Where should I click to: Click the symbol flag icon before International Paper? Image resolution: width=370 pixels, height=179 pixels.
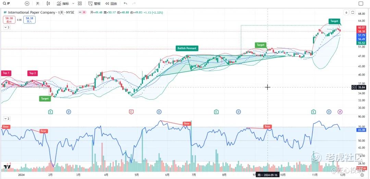5,12
